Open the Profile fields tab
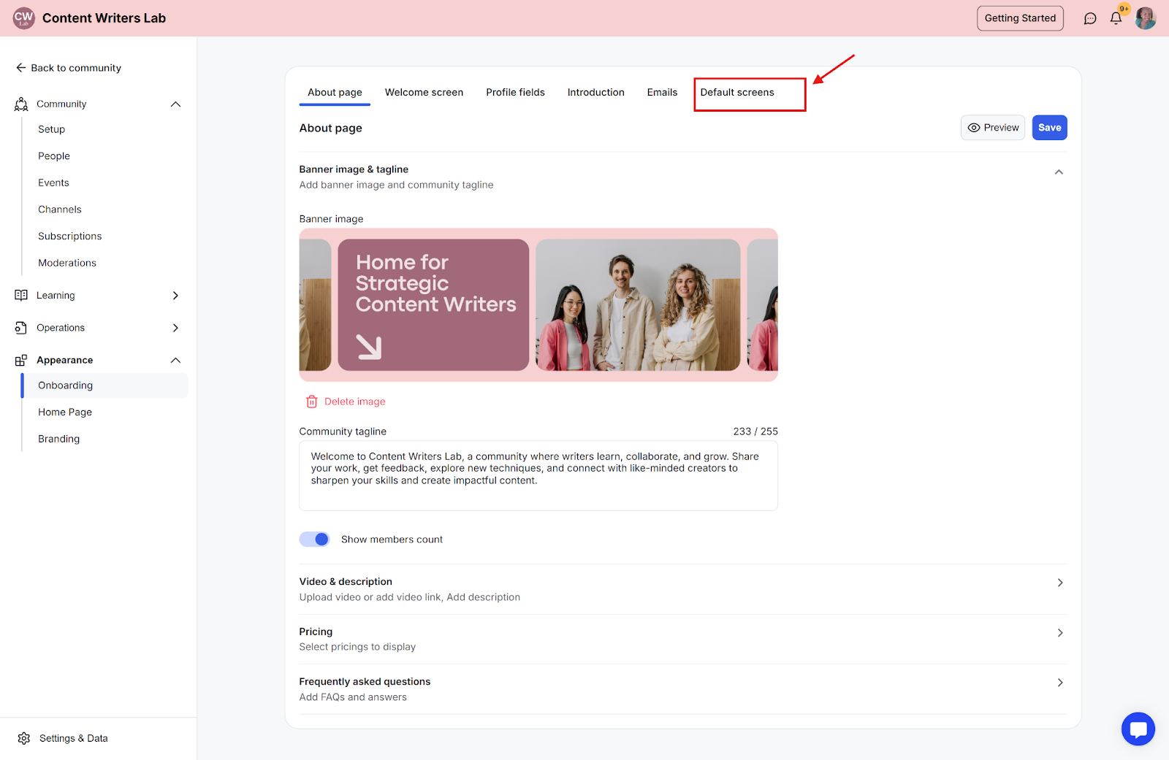This screenshot has width=1169, height=760. [x=515, y=92]
